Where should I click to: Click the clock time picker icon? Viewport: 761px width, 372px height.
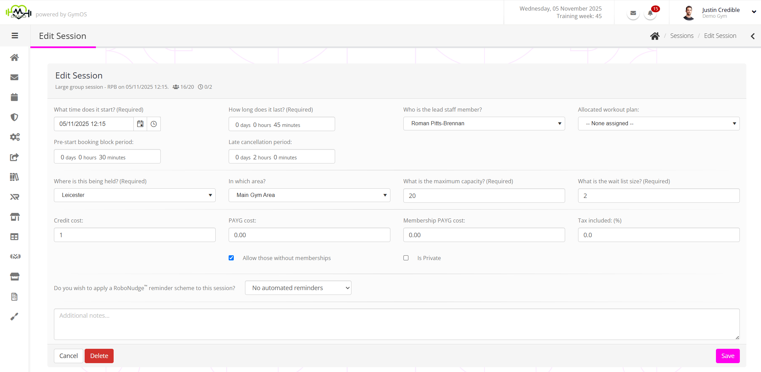[154, 124]
